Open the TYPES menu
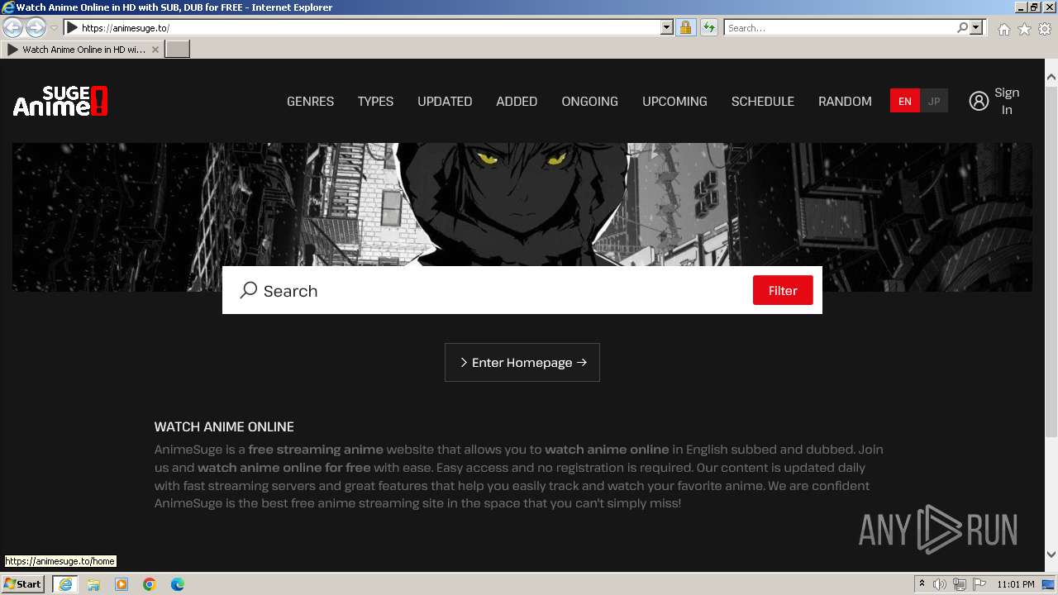The image size is (1058, 595). point(375,101)
